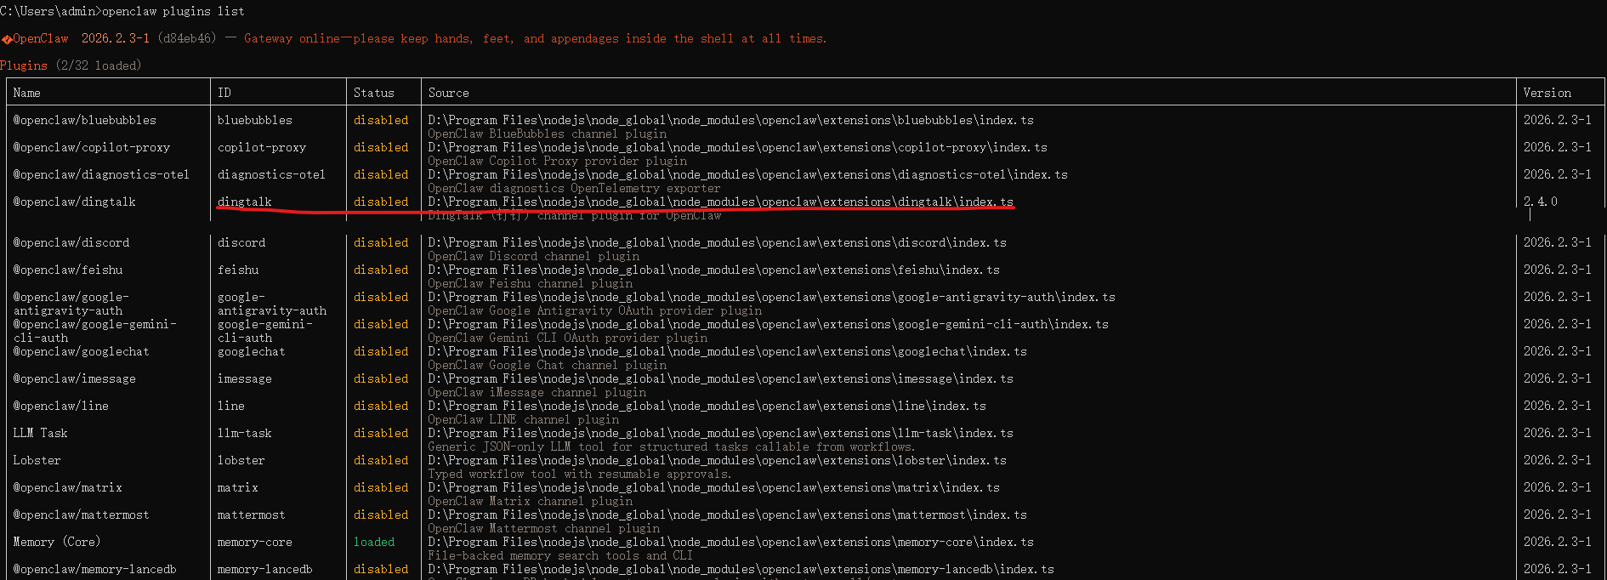The height and width of the screenshot is (580, 1607).
Task: Click the '@openclaw/matrix' name cell
Action: (x=68, y=487)
